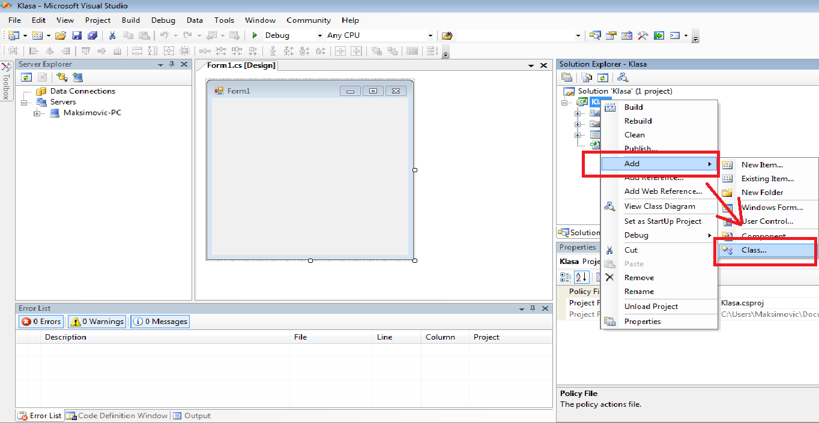Click the Connect to Database icon

pos(61,77)
